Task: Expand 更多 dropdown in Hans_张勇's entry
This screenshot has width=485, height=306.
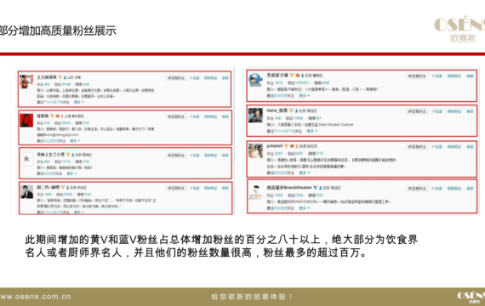Action: tap(311, 132)
